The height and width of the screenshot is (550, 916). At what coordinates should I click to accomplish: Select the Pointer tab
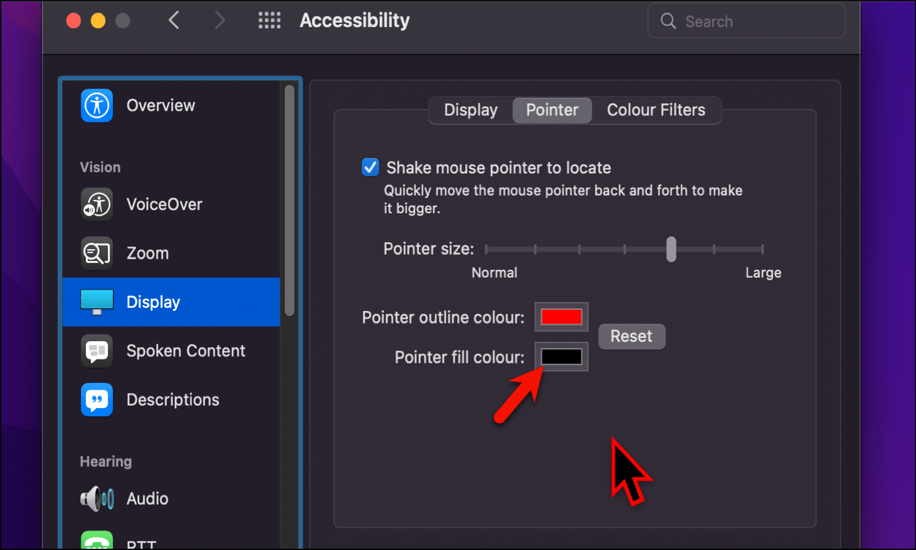[551, 110]
